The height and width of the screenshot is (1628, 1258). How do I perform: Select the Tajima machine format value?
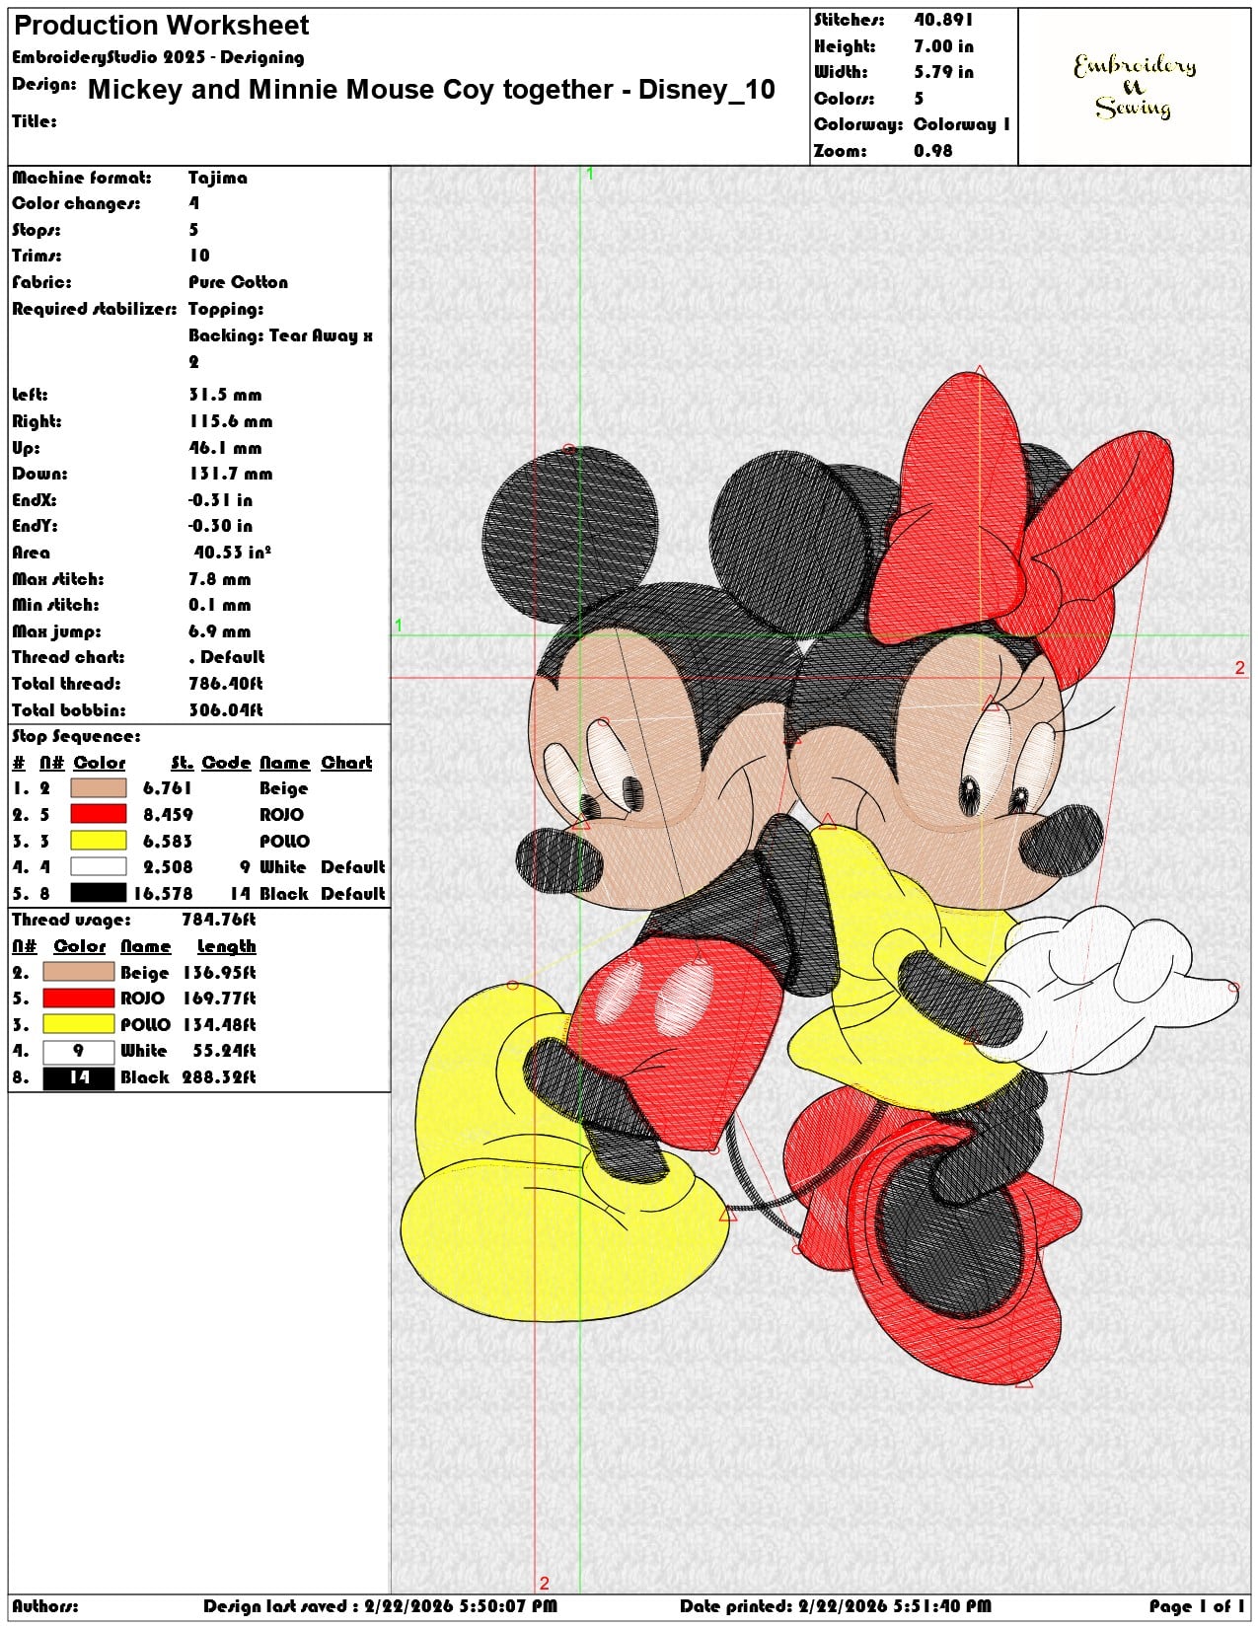tap(218, 178)
